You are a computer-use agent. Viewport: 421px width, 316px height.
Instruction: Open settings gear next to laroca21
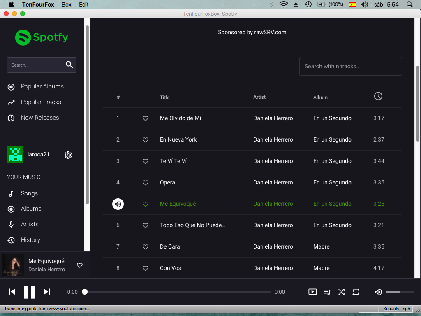pos(68,155)
